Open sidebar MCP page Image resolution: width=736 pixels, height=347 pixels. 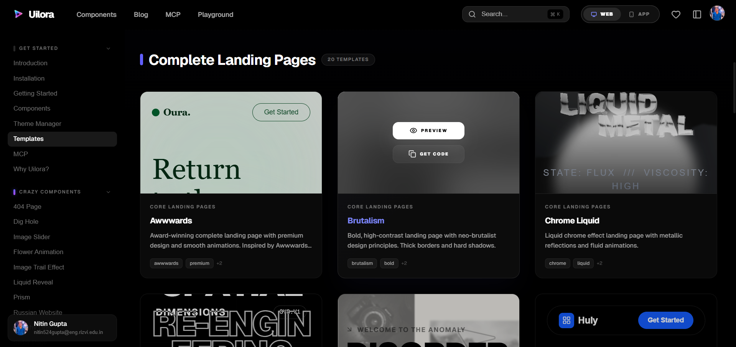[21, 154]
